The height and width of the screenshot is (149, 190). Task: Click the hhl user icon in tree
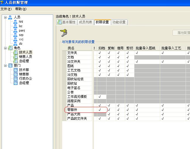16,22
